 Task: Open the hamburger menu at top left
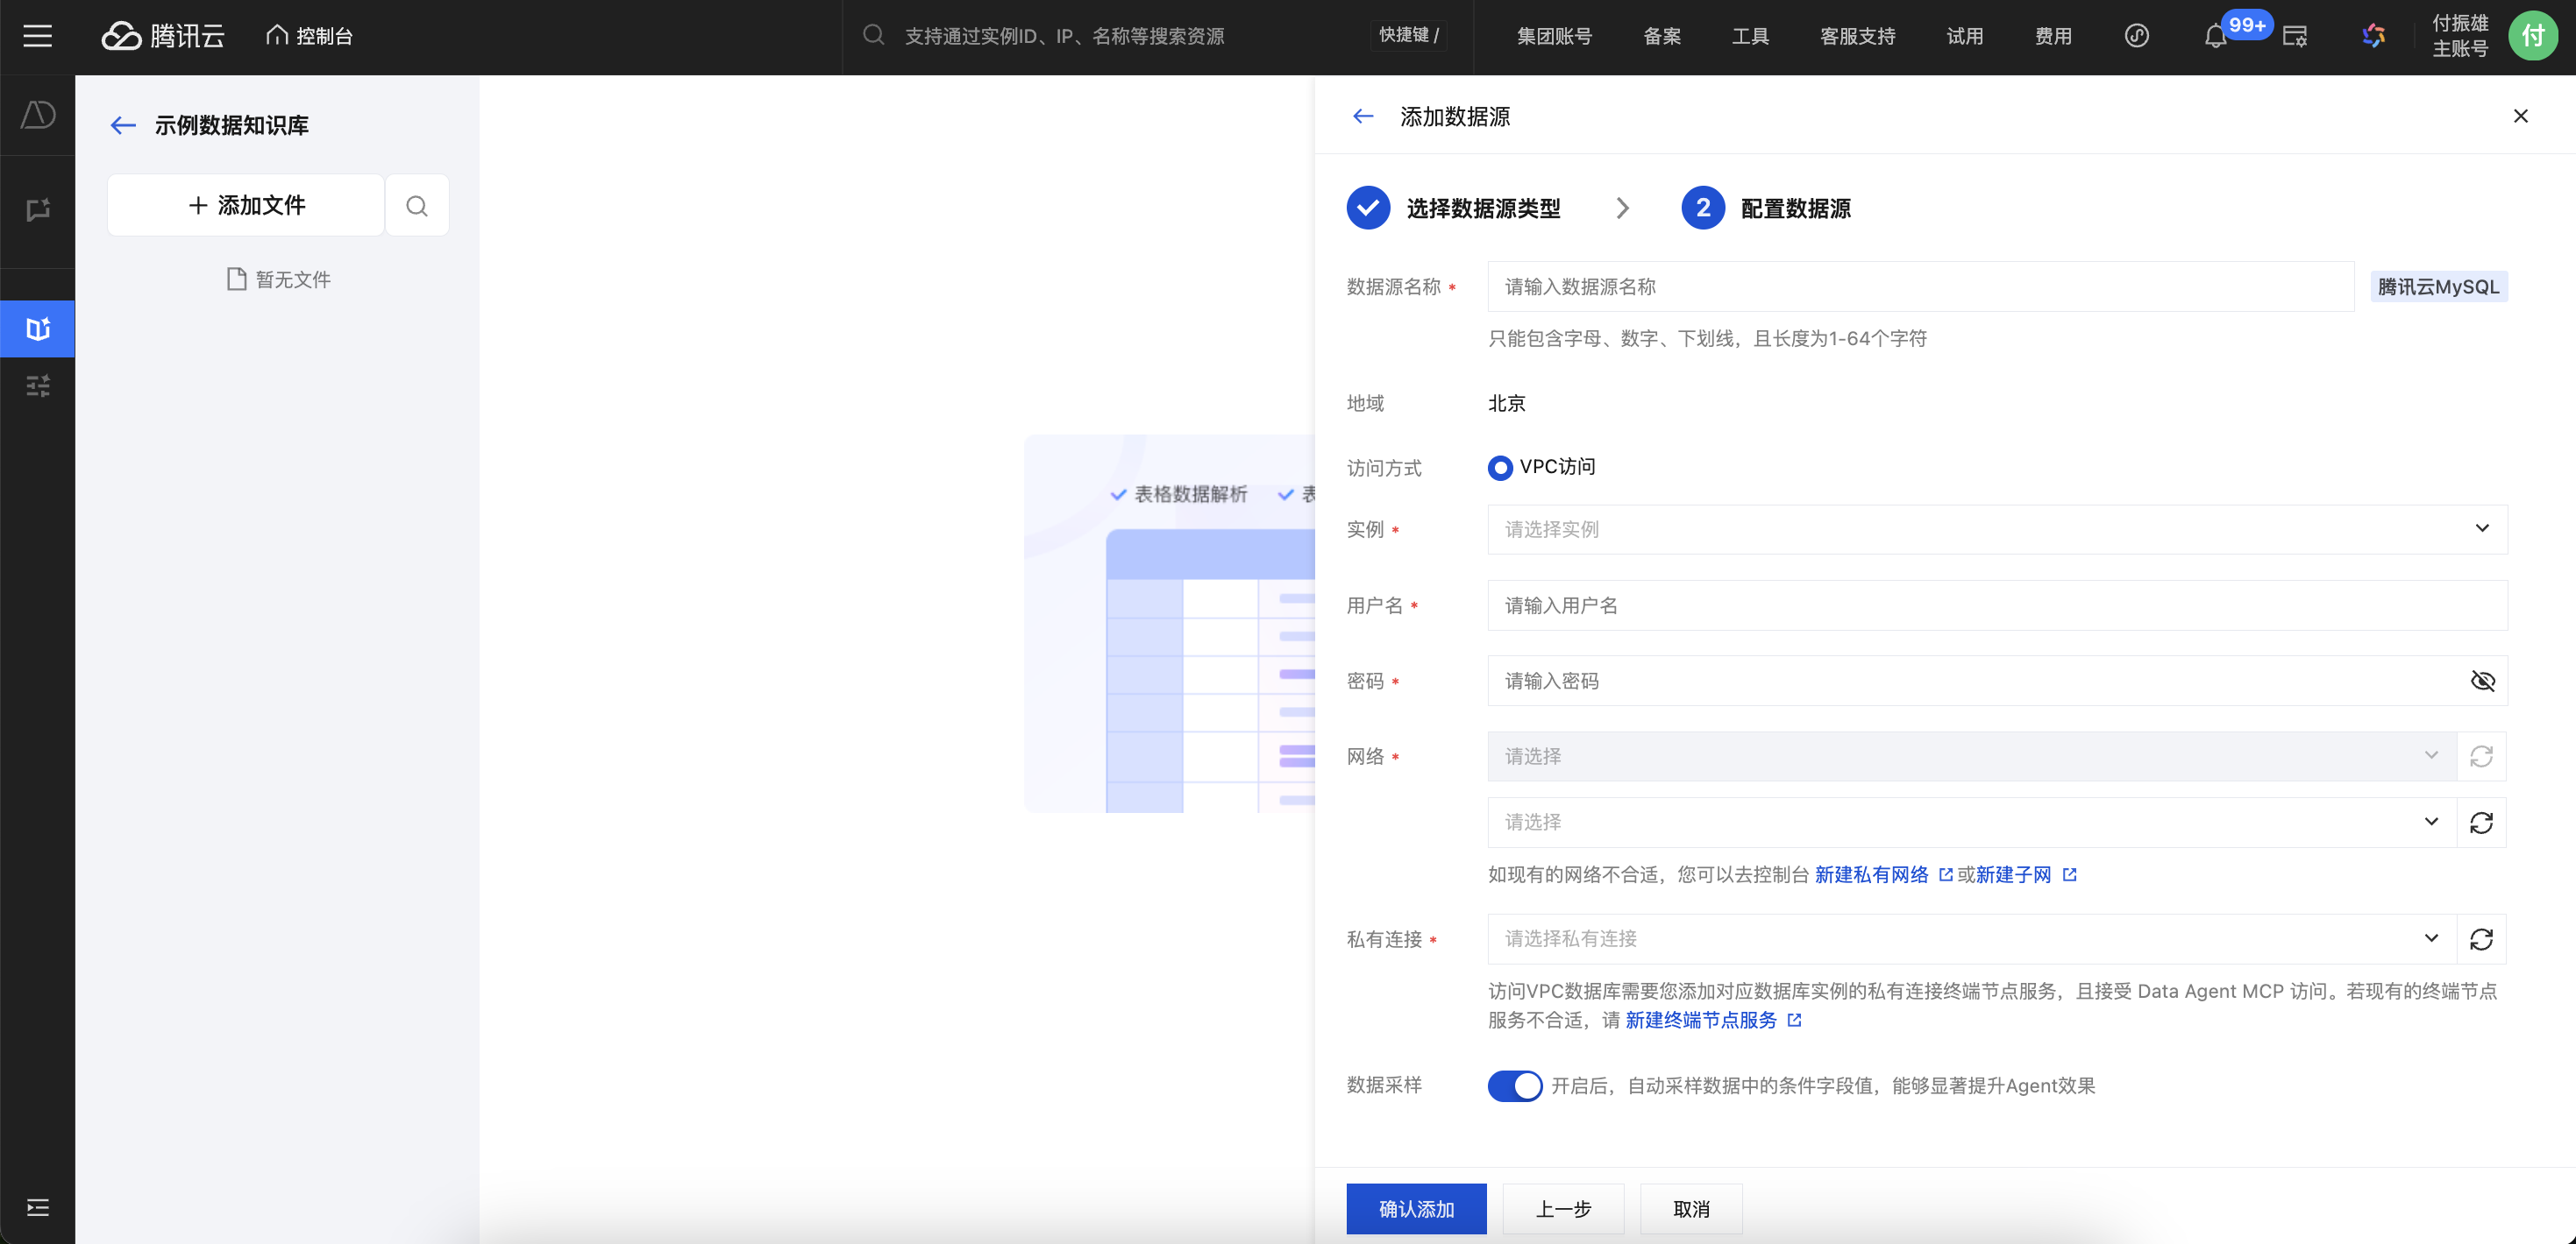pyautogui.click(x=37, y=37)
